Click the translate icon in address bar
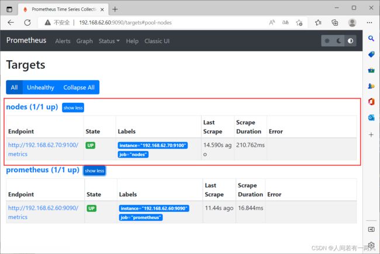The height and width of the screenshot is (254, 380). (x=285, y=23)
